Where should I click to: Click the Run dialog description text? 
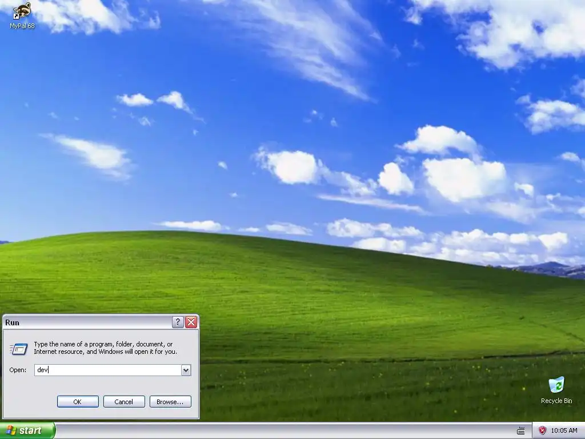[x=106, y=348]
